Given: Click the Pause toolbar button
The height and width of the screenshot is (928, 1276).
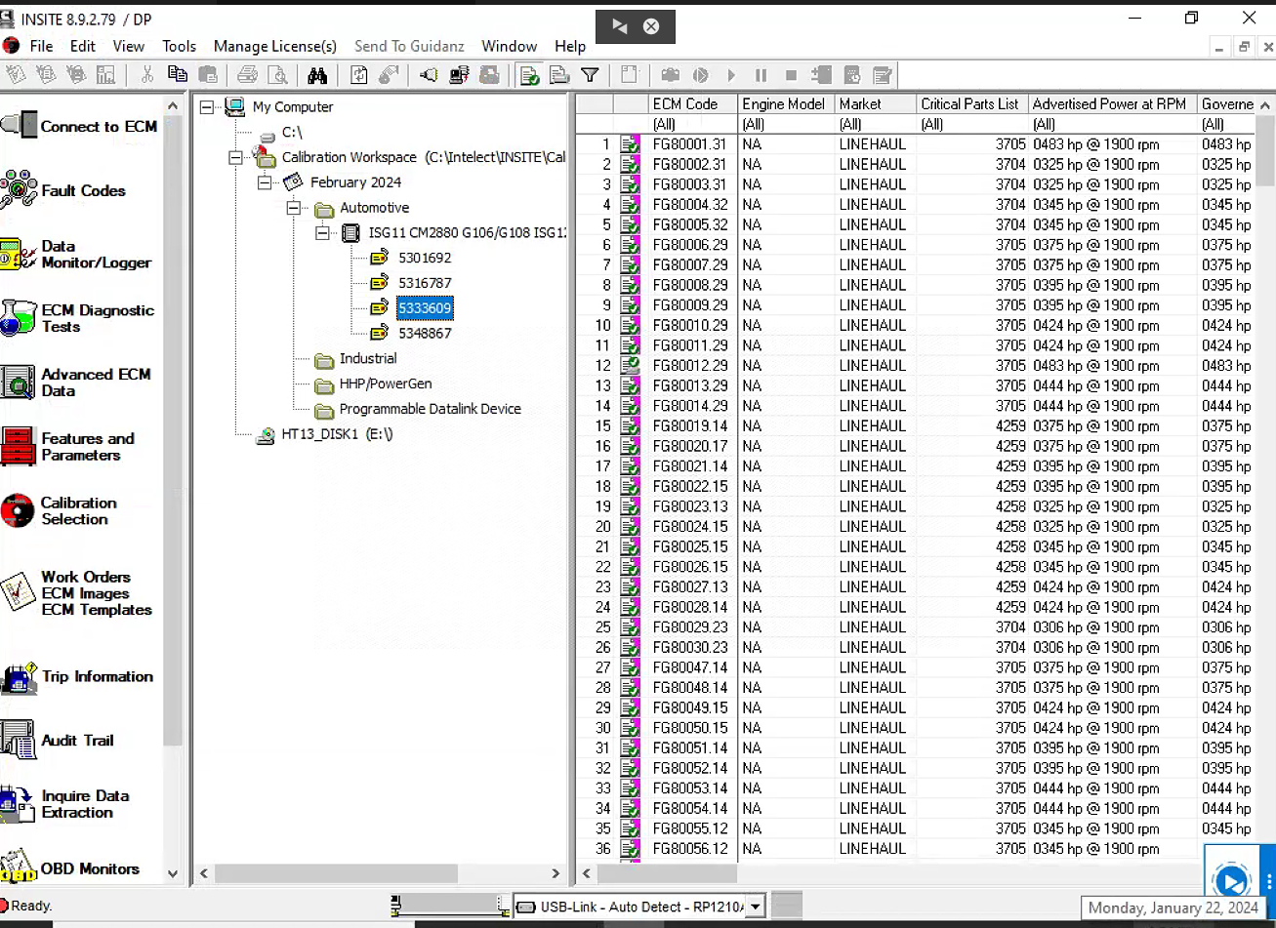Looking at the screenshot, I should click(761, 75).
